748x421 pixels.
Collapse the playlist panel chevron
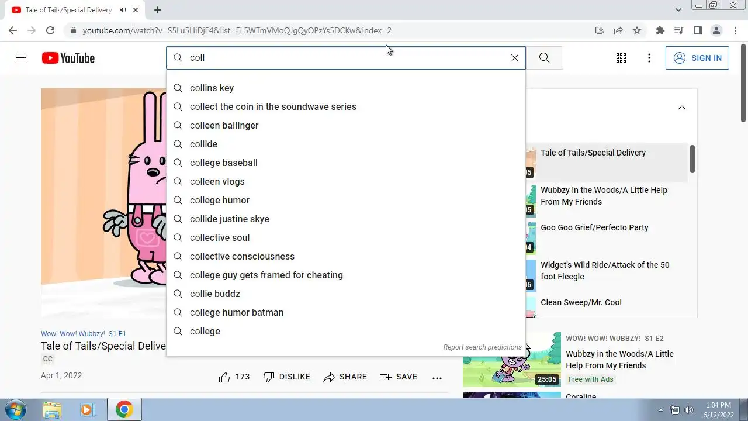tap(682, 108)
